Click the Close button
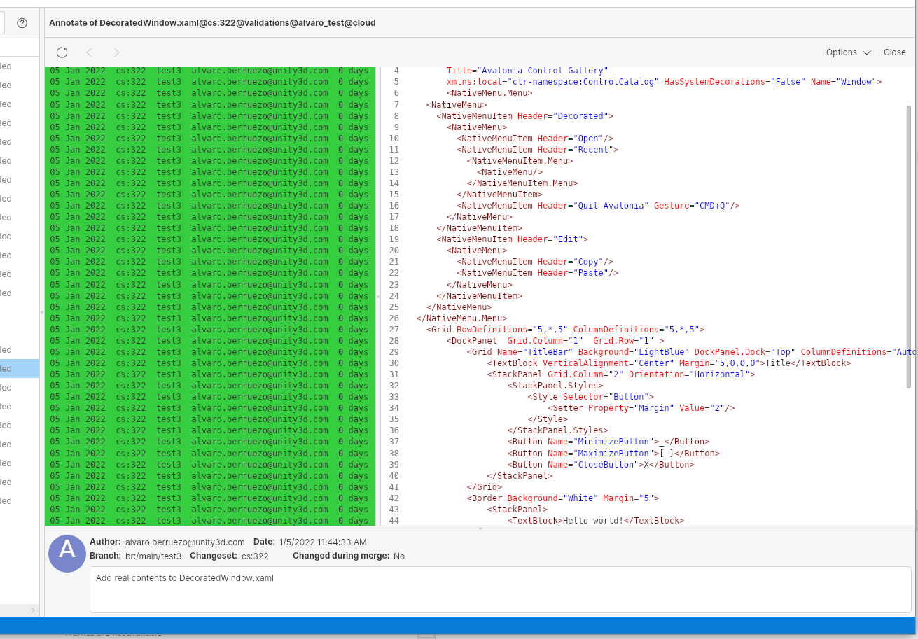Viewport: 918px width, 639px height. click(893, 52)
